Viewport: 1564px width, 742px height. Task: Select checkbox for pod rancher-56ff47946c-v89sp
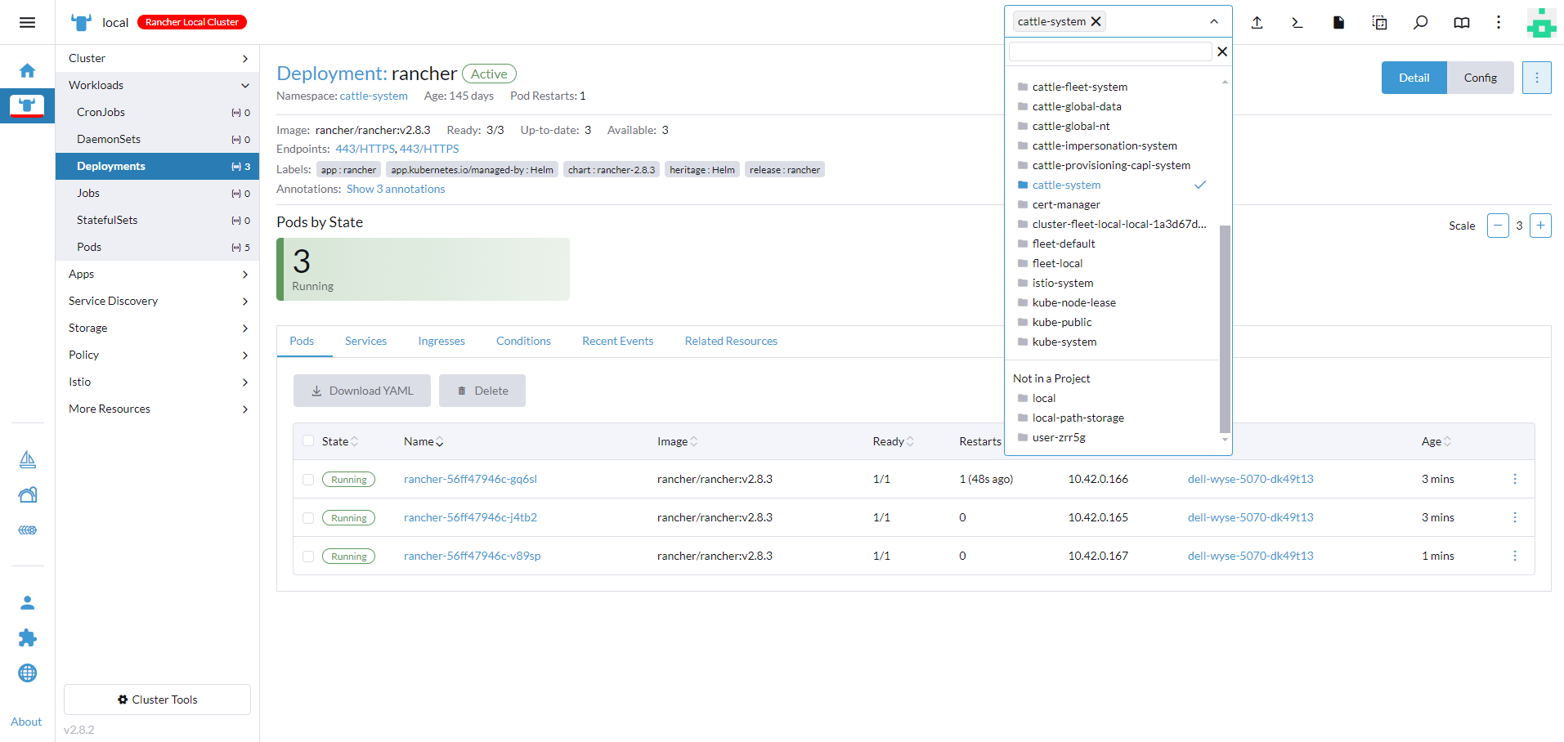tap(308, 556)
